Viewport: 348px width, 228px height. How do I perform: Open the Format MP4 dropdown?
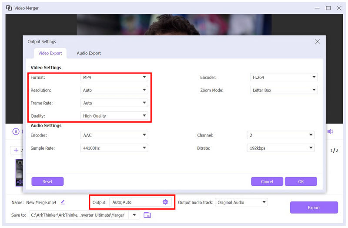click(114, 77)
